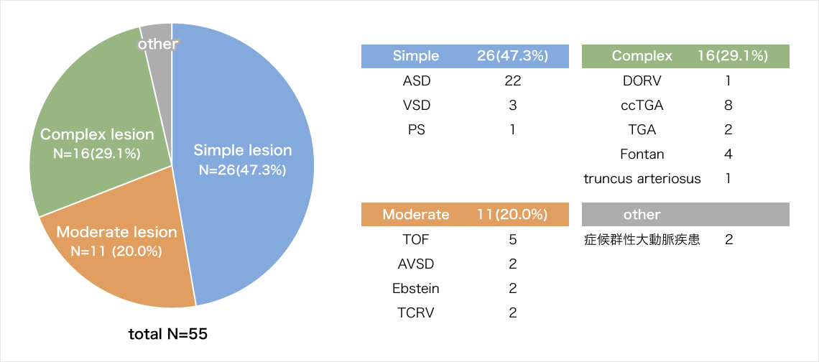
Task: Click the Ebstein row label
Action: coord(416,288)
